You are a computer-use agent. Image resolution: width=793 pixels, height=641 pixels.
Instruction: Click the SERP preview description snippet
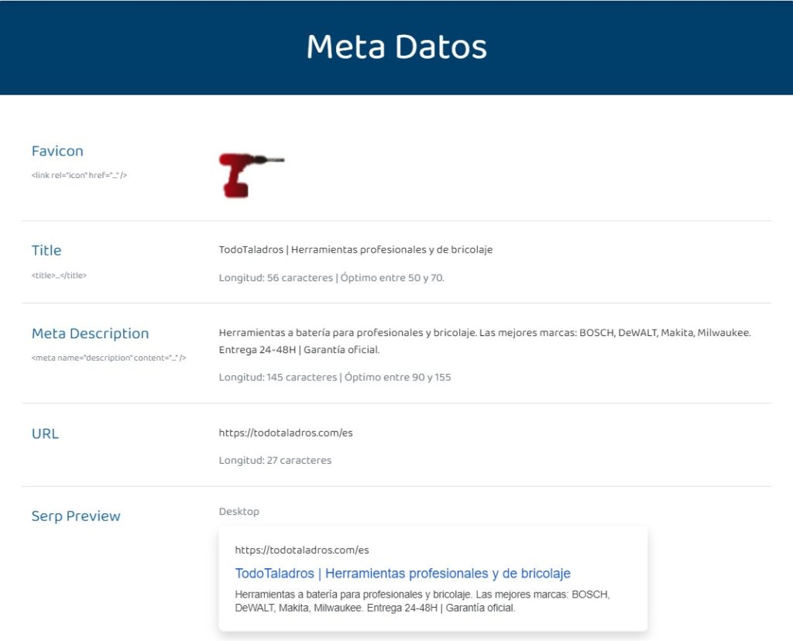coord(422,601)
